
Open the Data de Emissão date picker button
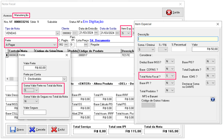96,33
